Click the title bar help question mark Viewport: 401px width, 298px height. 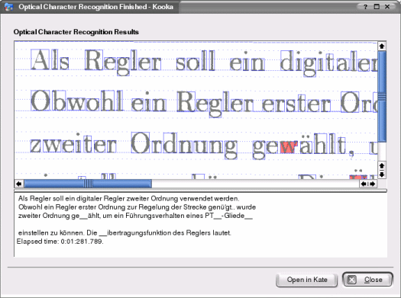pyautogui.click(x=365, y=7)
